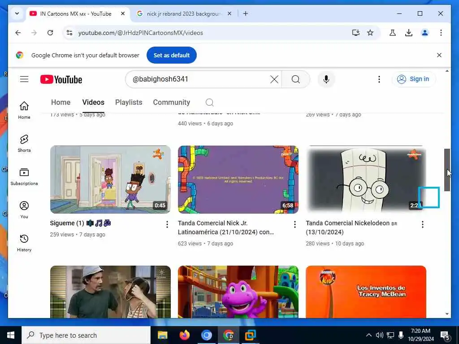This screenshot has width=459, height=344.
Task: Click Set as default button
Action: 172,55
